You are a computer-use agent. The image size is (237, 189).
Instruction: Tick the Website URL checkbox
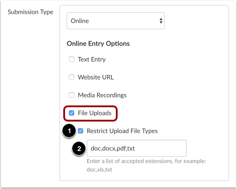[x=71, y=77]
